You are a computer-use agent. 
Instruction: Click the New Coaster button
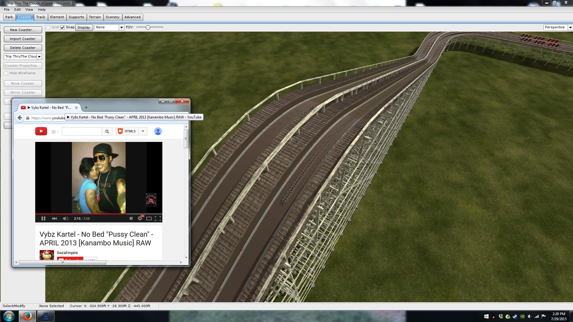[23, 30]
